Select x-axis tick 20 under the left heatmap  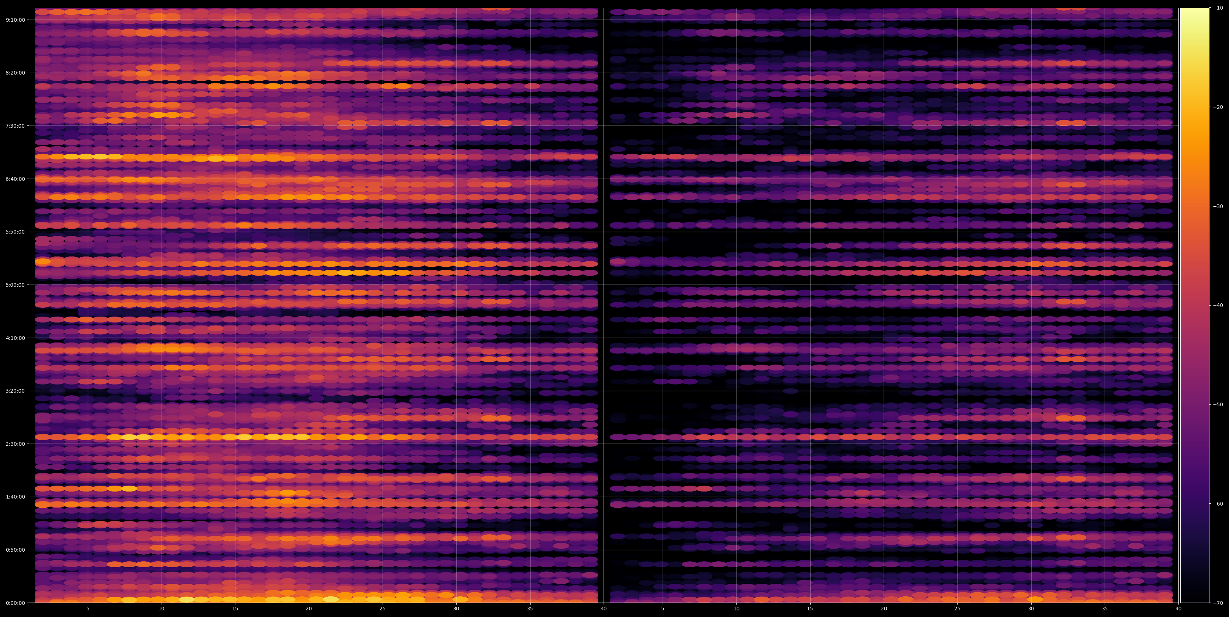pyautogui.click(x=309, y=609)
